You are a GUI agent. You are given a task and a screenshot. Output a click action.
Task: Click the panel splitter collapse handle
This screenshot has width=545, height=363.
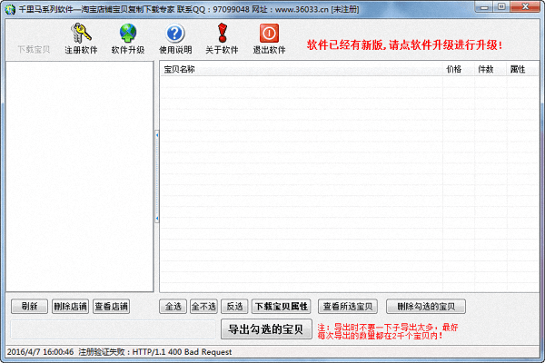[x=157, y=176]
